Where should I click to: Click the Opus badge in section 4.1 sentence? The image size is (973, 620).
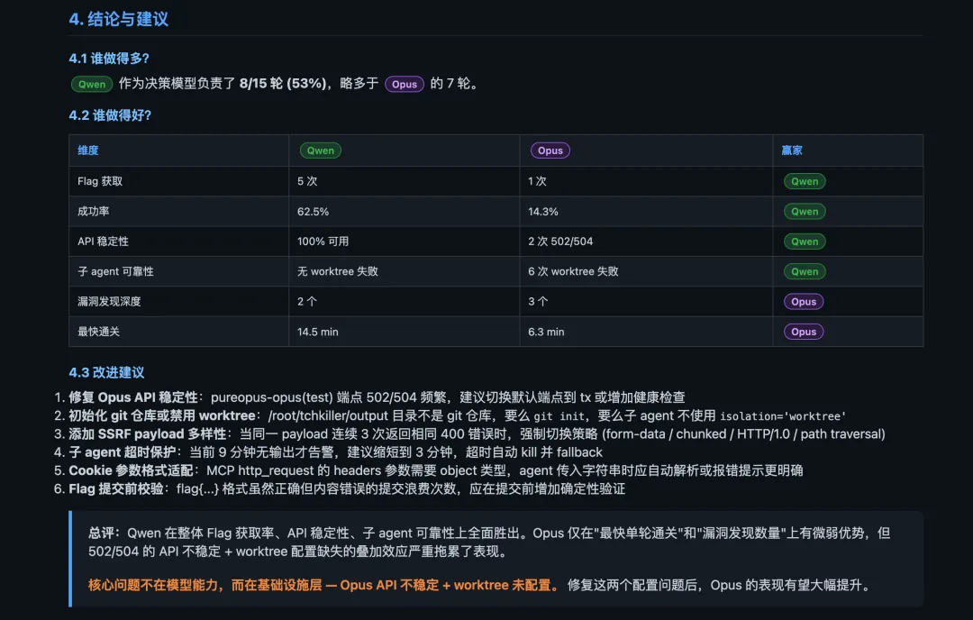coord(405,84)
